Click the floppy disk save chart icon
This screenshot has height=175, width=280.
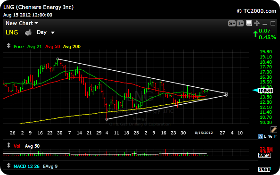249,23
